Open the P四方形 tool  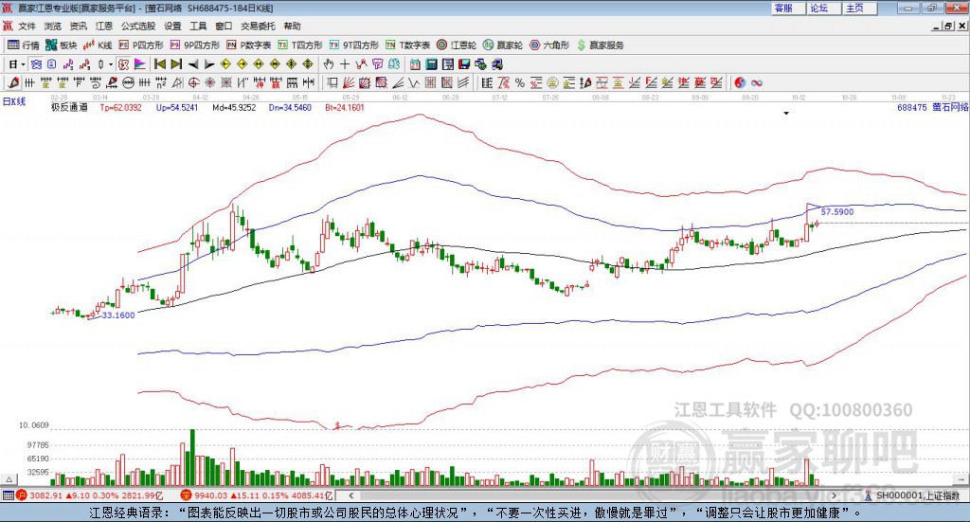coord(141,45)
